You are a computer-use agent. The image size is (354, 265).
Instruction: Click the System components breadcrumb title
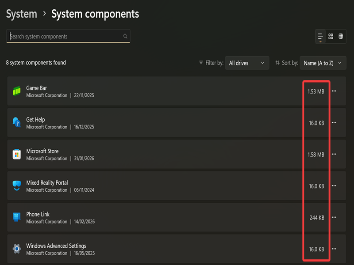point(95,14)
